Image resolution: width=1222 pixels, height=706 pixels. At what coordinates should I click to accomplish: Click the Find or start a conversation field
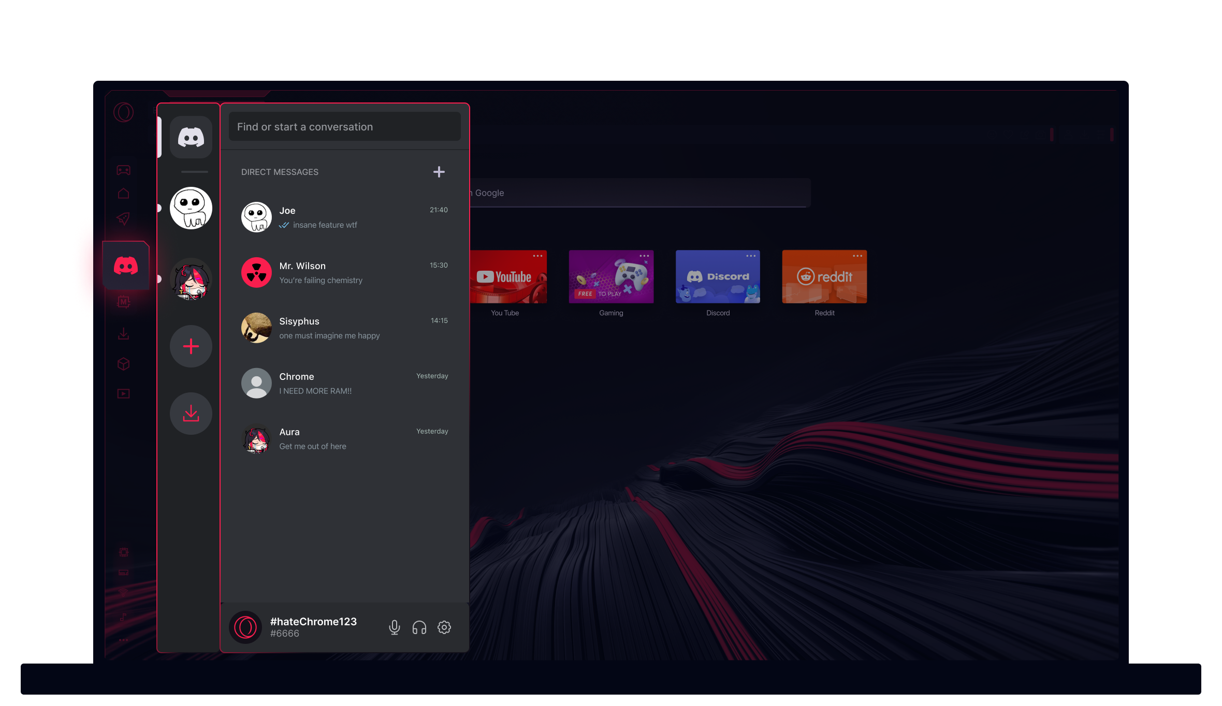tap(344, 126)
